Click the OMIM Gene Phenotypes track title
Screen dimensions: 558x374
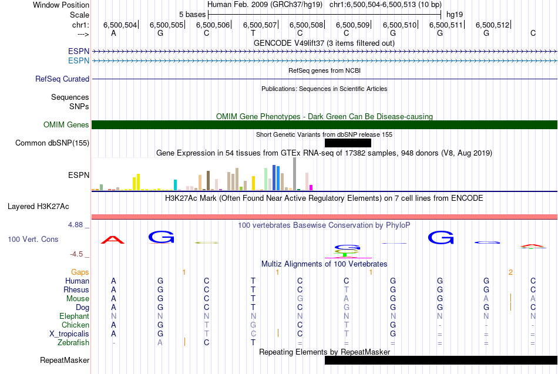click(324, 117)
